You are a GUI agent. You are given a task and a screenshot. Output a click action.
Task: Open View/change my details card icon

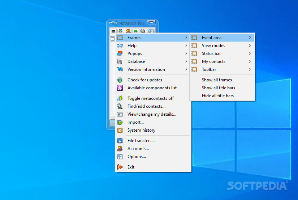[120, 114]
